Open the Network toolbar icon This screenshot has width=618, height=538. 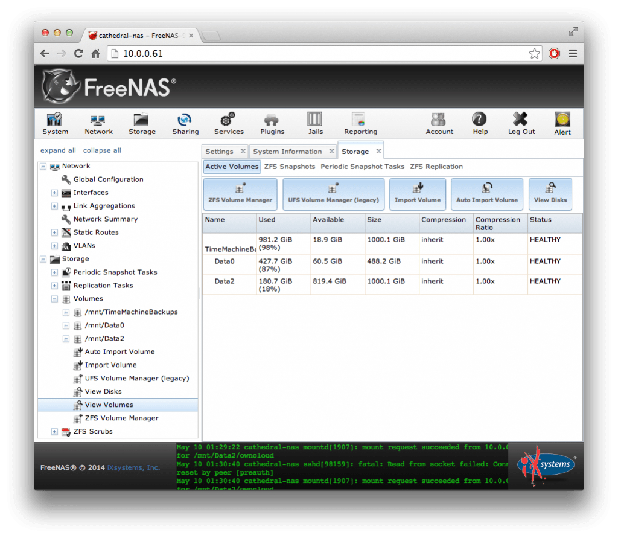coord(98,123)
